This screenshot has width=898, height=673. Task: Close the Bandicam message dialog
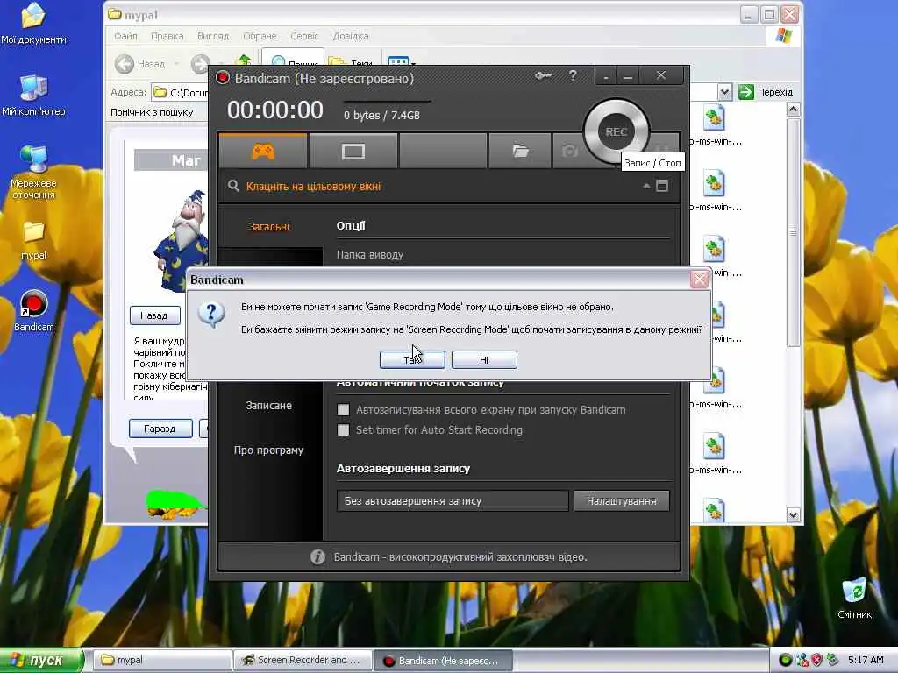coord(699,280)
